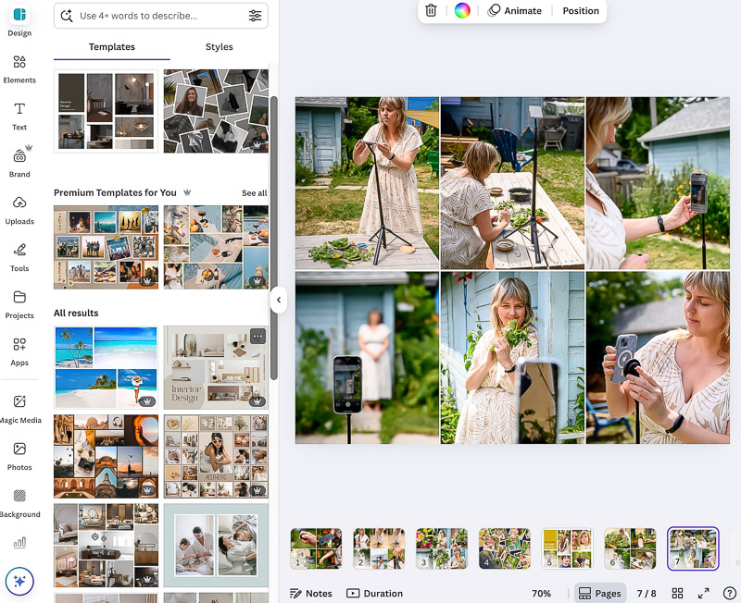Open the Brand kit panel
741x603 pixels.
click(19, 162)
